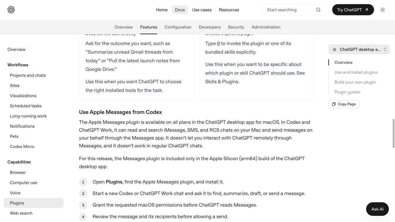
Task: Click the page vertical scrollbar thumb
Action: 393,133
